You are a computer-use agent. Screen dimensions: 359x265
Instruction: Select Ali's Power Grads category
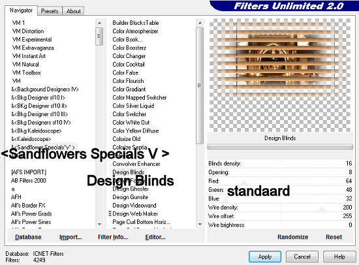click(x=31, y=213)
